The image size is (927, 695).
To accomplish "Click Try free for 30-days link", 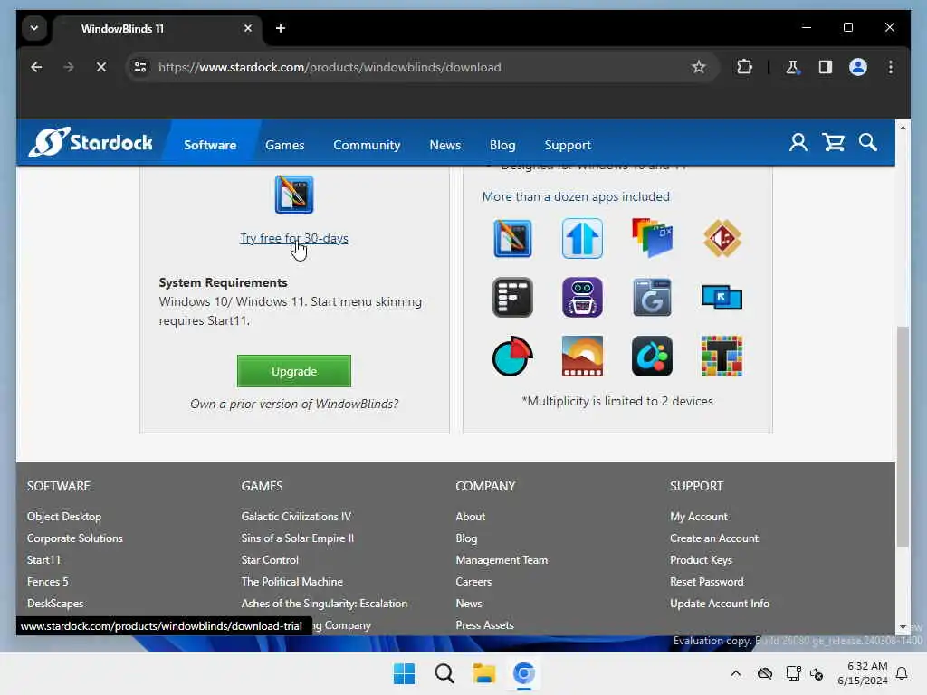I will coord(294,238).
